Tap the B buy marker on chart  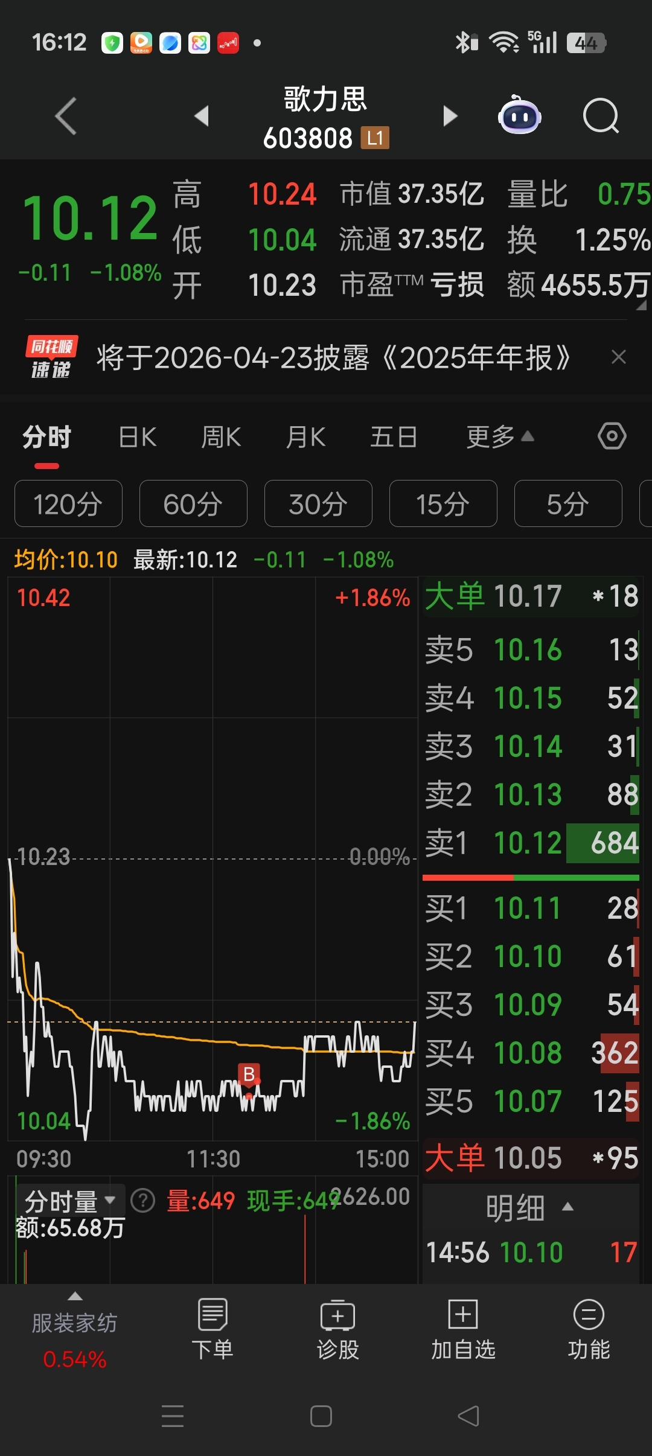(x=249, y=1074)
